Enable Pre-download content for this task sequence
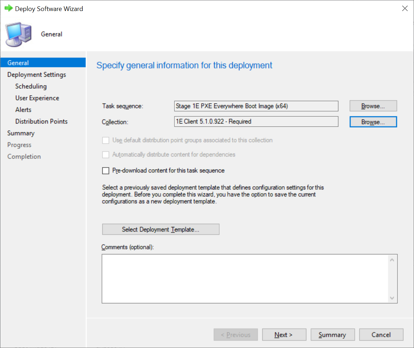 [106, 171]
